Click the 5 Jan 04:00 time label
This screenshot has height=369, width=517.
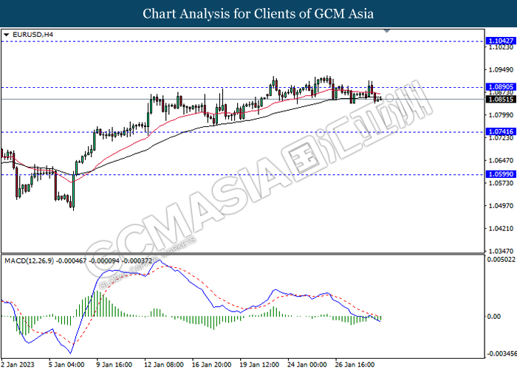[66, 365]
